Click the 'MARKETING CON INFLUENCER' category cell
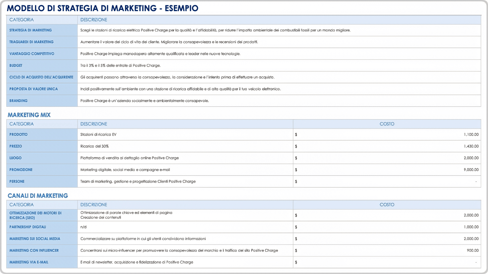Image resolution: width=488 pixels, height=274 pixels. pos(42,250)
